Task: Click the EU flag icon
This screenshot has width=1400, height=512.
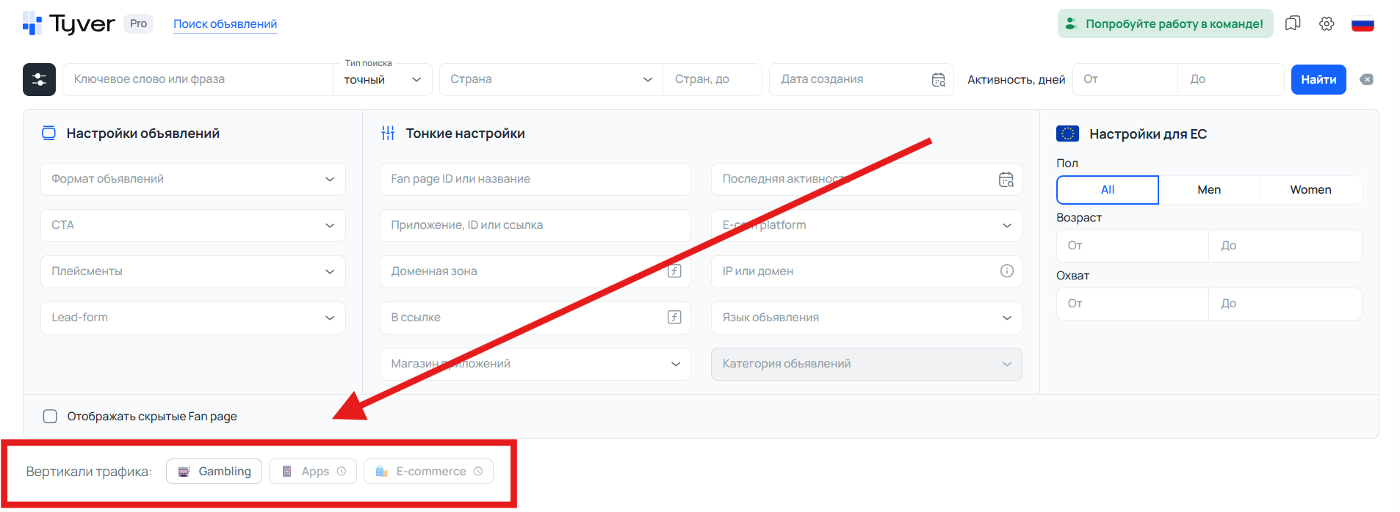Action: [x=1067, y=134]
